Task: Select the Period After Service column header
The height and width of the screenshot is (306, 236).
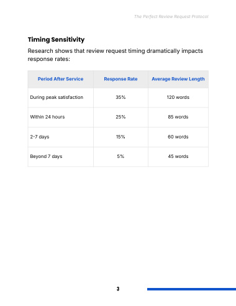Action: 60,79
